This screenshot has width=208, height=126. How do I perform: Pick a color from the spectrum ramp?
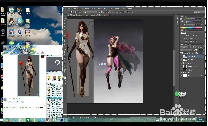(x=191, y=28)
